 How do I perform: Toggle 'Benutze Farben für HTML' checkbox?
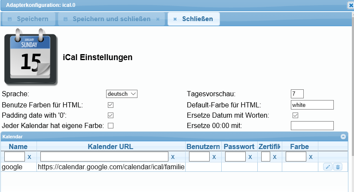tap(110, 105)
